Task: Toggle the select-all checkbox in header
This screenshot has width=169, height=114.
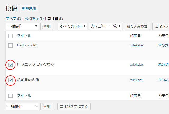Action: (x=11, y=36)
